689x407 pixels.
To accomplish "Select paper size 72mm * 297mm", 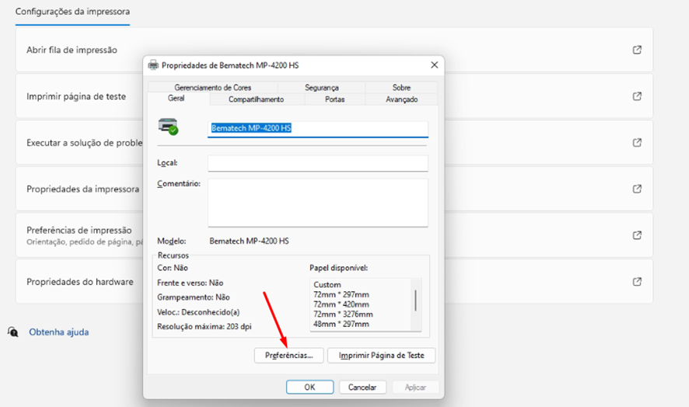I will (x=341, y=294).
